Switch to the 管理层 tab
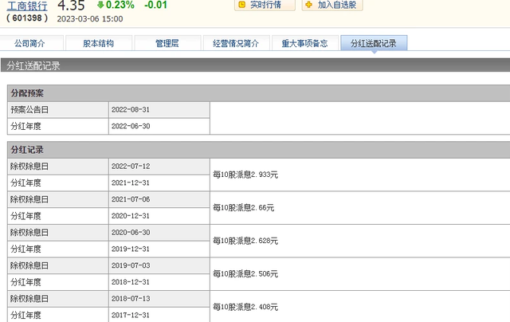 coord(167,43)
